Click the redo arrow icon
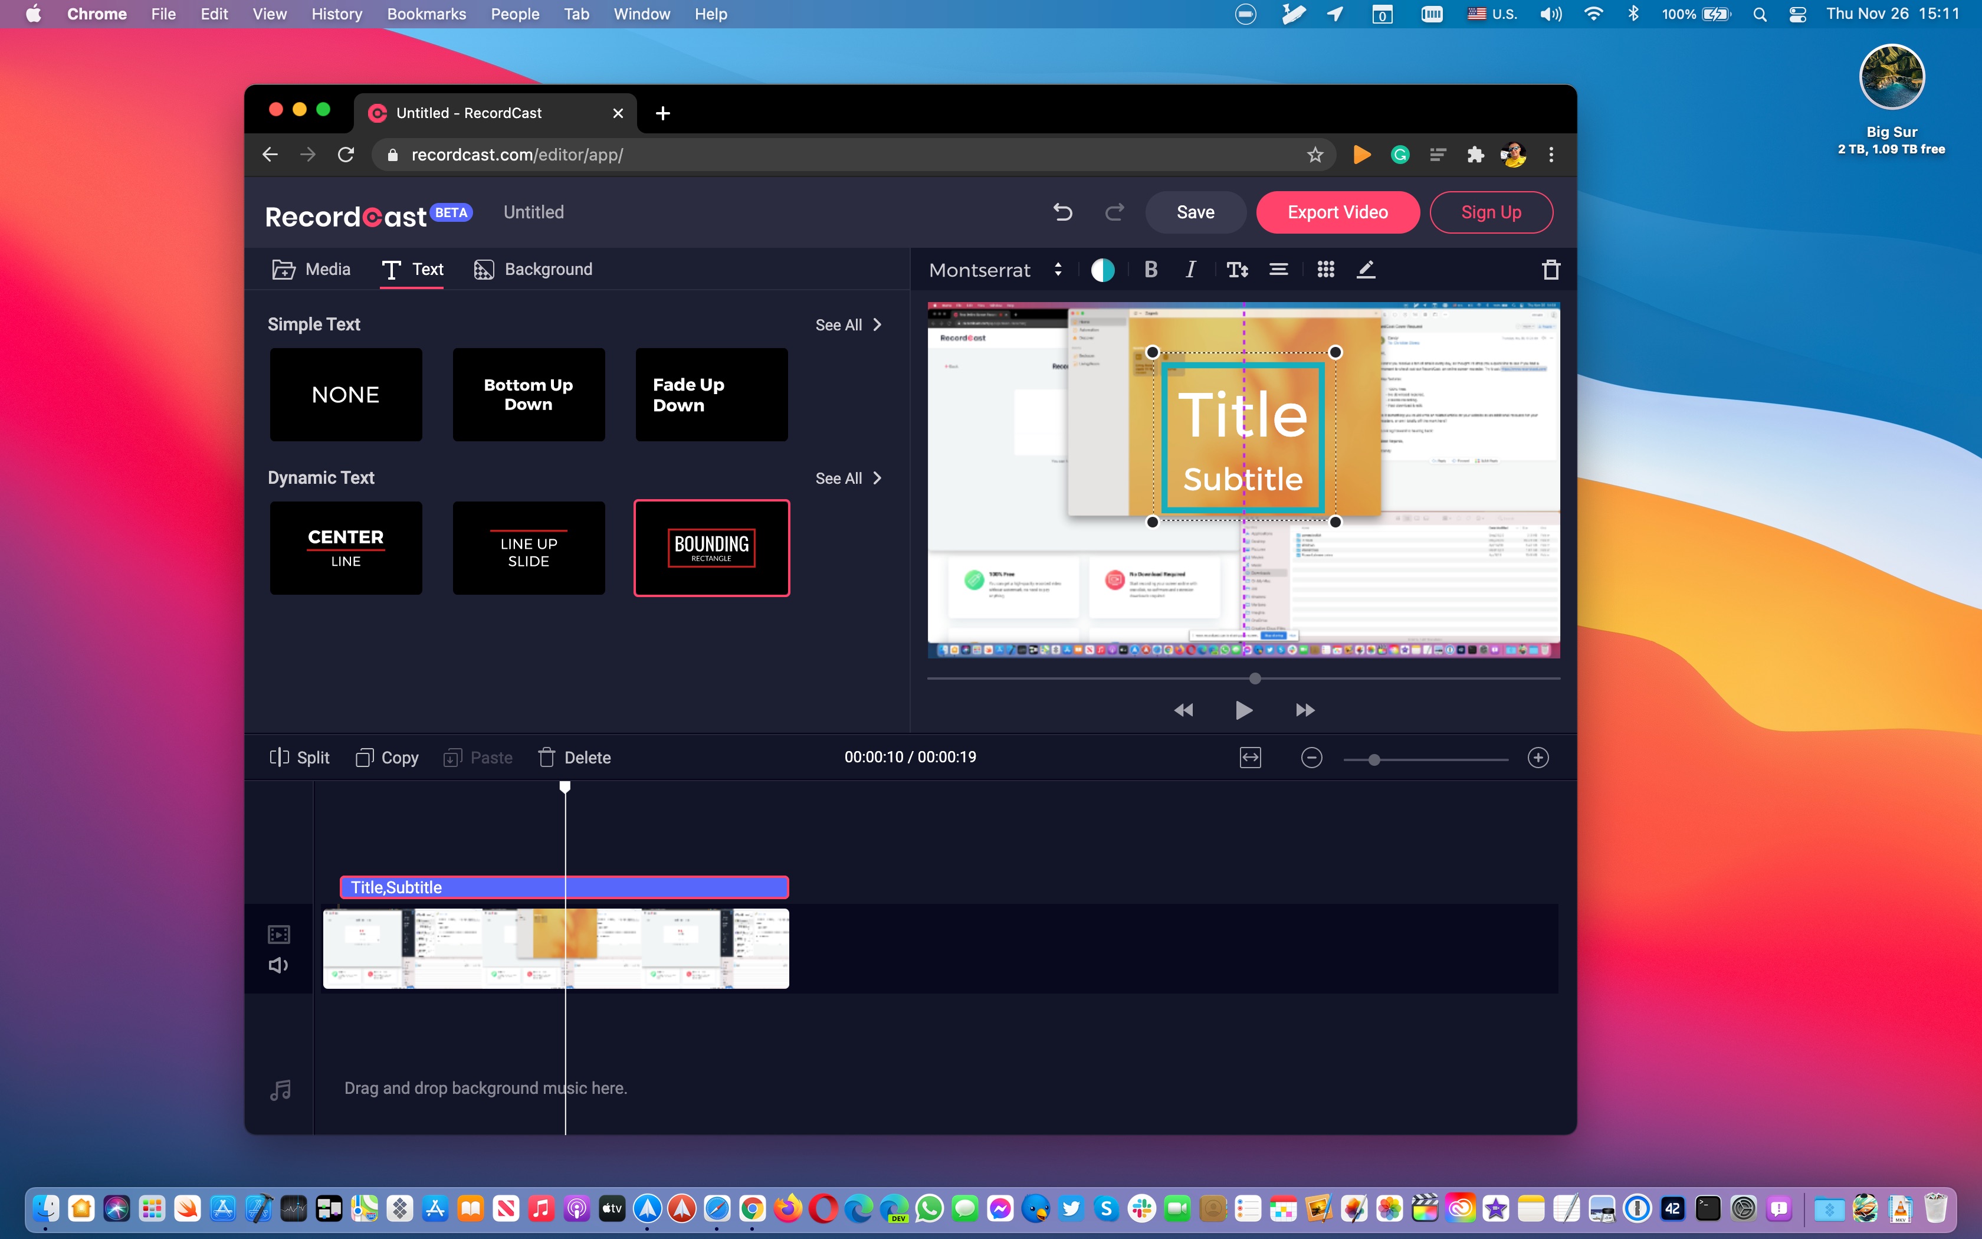 (1115, 212)
